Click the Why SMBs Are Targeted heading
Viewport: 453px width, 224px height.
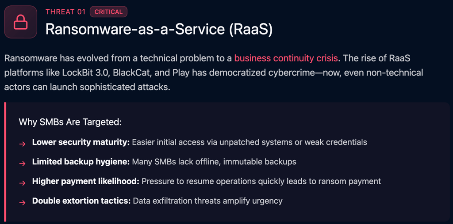pyautogui.click(x=70, y=122)
